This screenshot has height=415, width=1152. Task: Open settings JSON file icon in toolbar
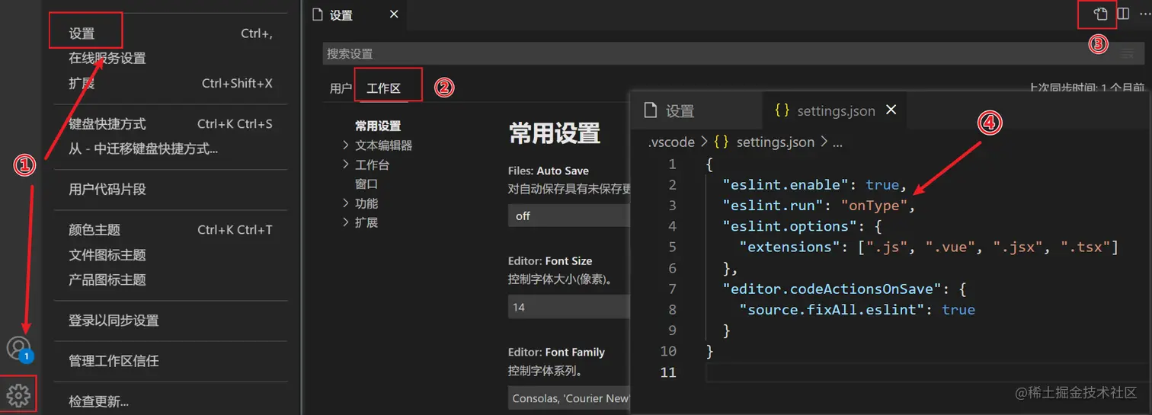coord(1100,14)
